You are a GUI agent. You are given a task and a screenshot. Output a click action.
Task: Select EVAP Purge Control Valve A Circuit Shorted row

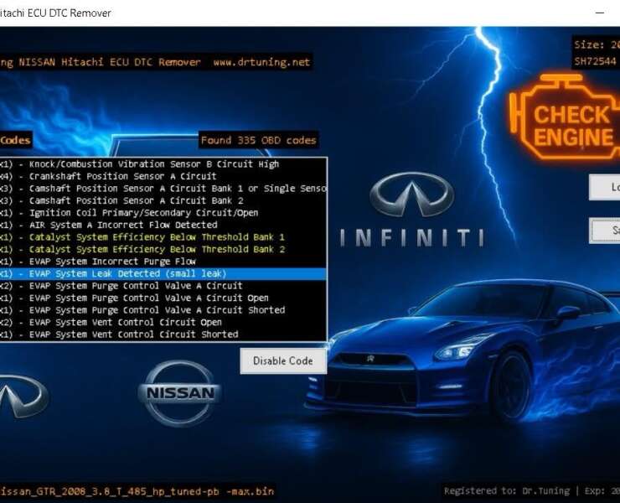pyautogui.click(x=163, y=310)
